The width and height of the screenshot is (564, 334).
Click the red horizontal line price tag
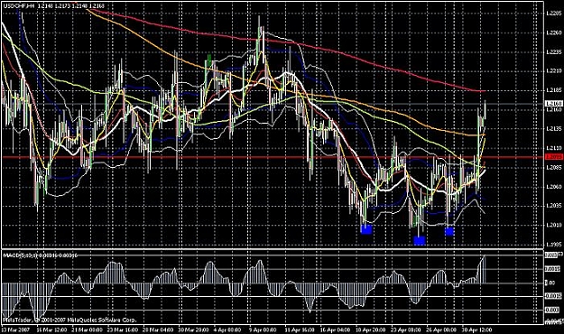point(554,157)
